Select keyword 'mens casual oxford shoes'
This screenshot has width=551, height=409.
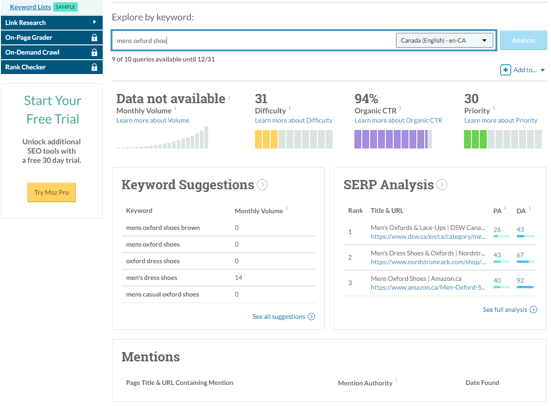pyautogui.click(x=162, y=294)
